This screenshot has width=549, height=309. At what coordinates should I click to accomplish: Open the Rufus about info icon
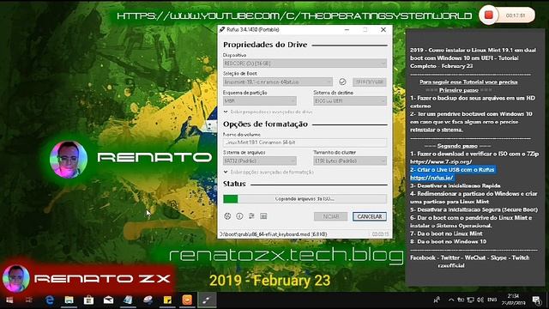[x=239, y=216]
